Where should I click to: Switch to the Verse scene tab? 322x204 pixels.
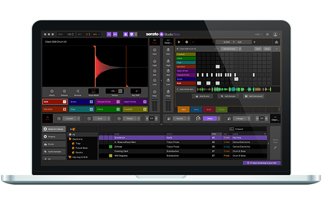[196, 109]
